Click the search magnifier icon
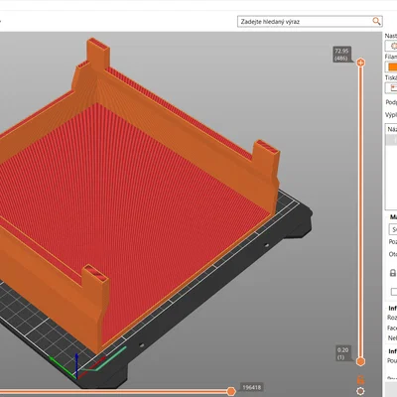The width and height of the screenshot is (397, 397). [x=376, y=22]
